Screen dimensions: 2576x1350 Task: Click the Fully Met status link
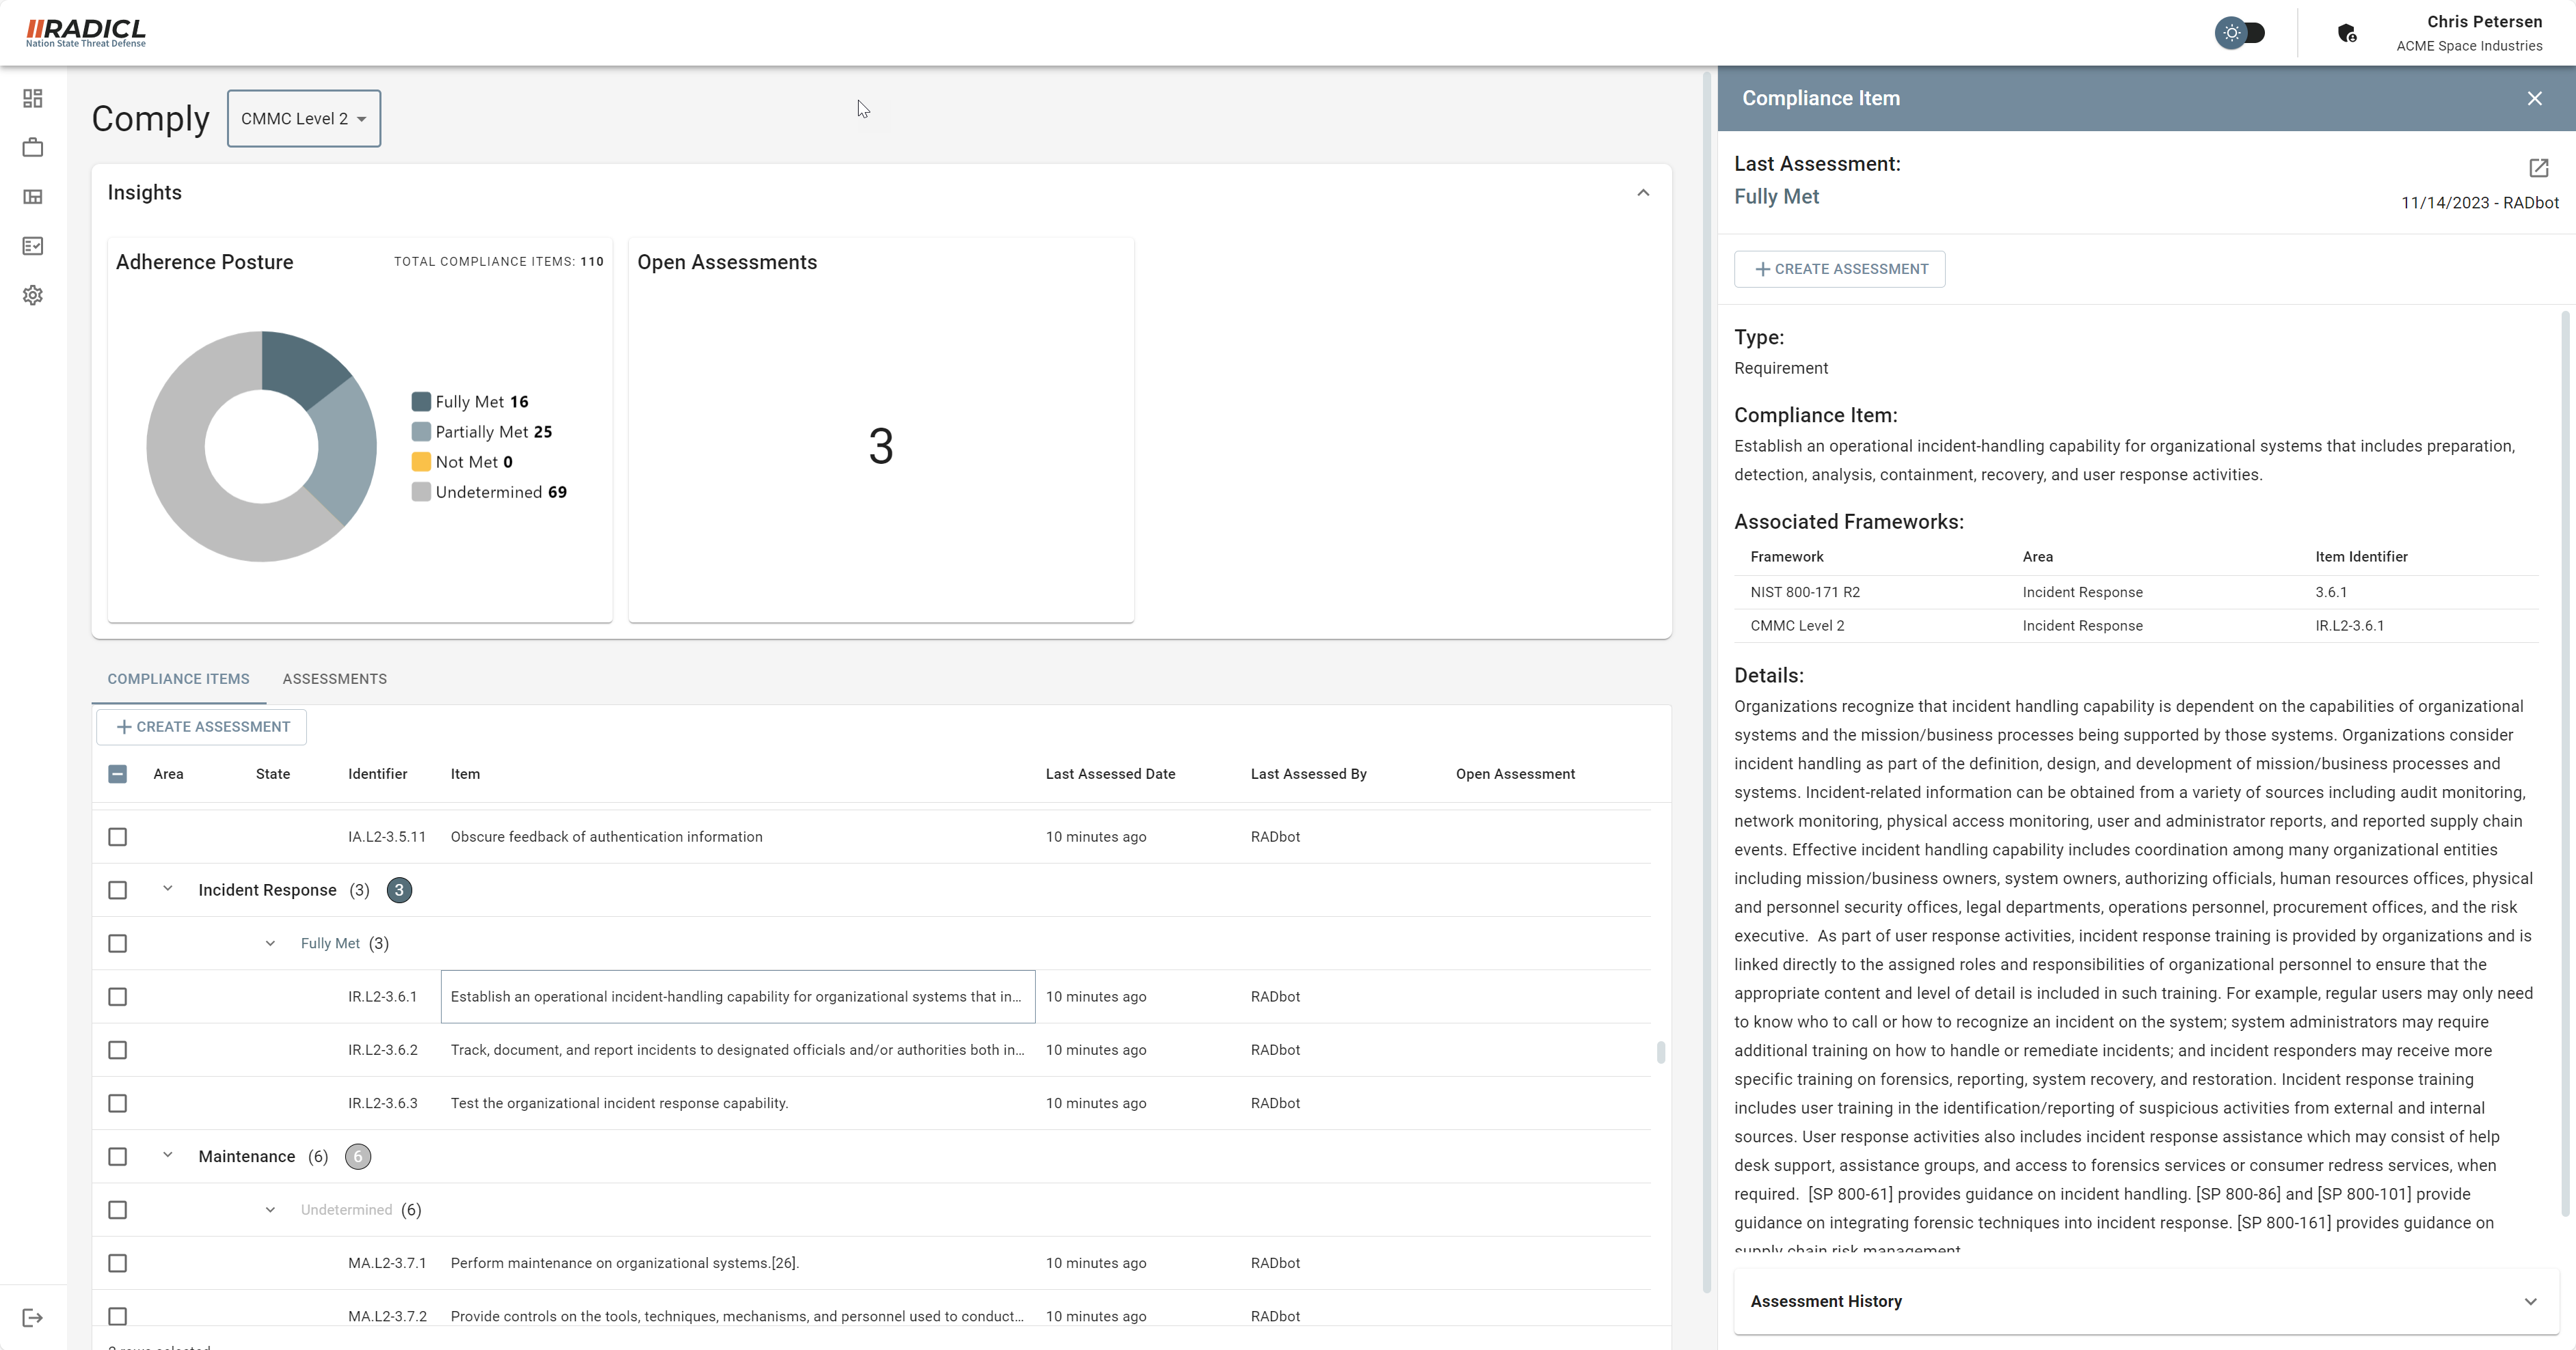[x=1777, y=196]
